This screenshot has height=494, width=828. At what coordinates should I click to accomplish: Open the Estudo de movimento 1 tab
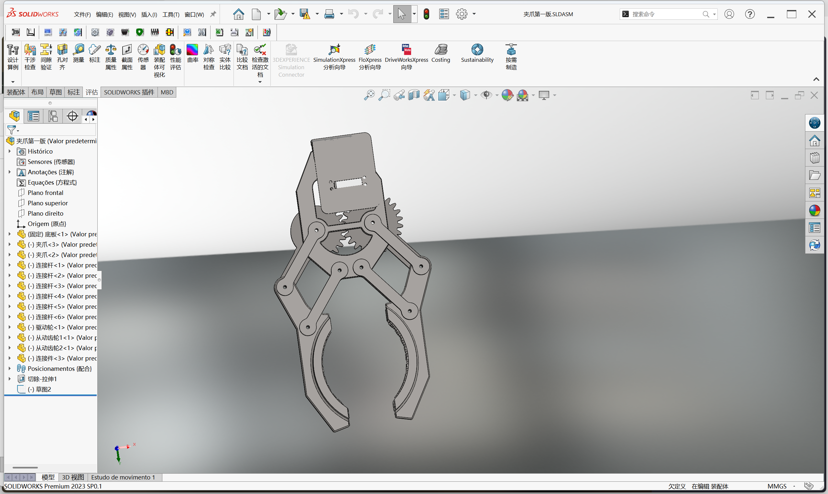(x=123, y=477)
